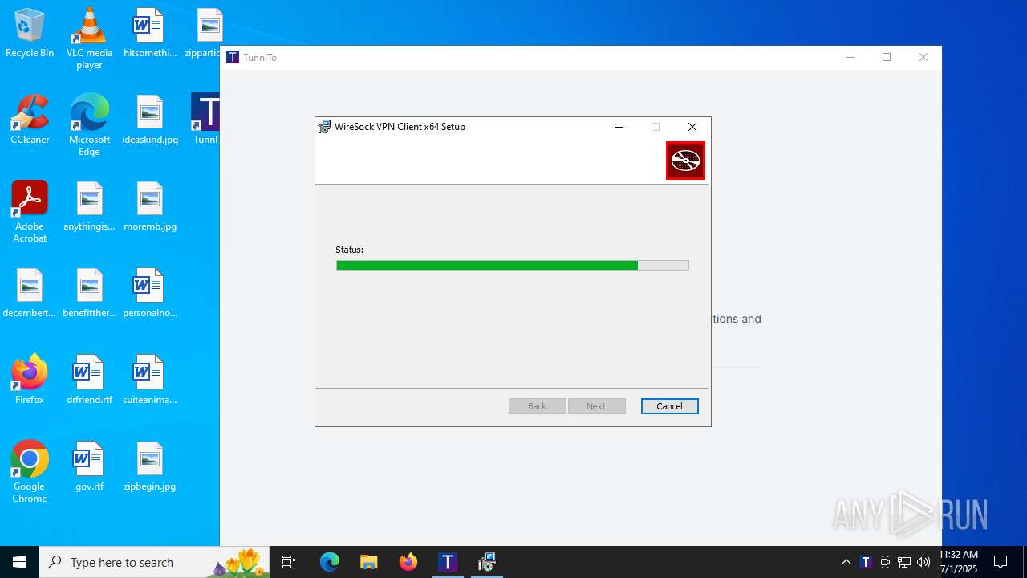Open the volume control in the tray
1027x578 pixels.
click(923, 562)
